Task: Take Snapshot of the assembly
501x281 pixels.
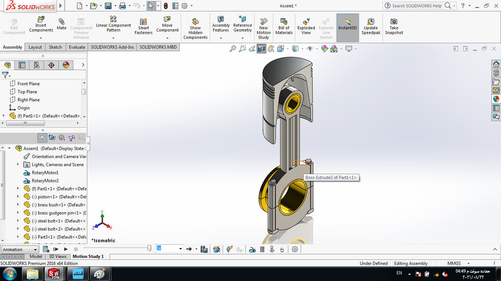Action: click(x=394, y=26)
